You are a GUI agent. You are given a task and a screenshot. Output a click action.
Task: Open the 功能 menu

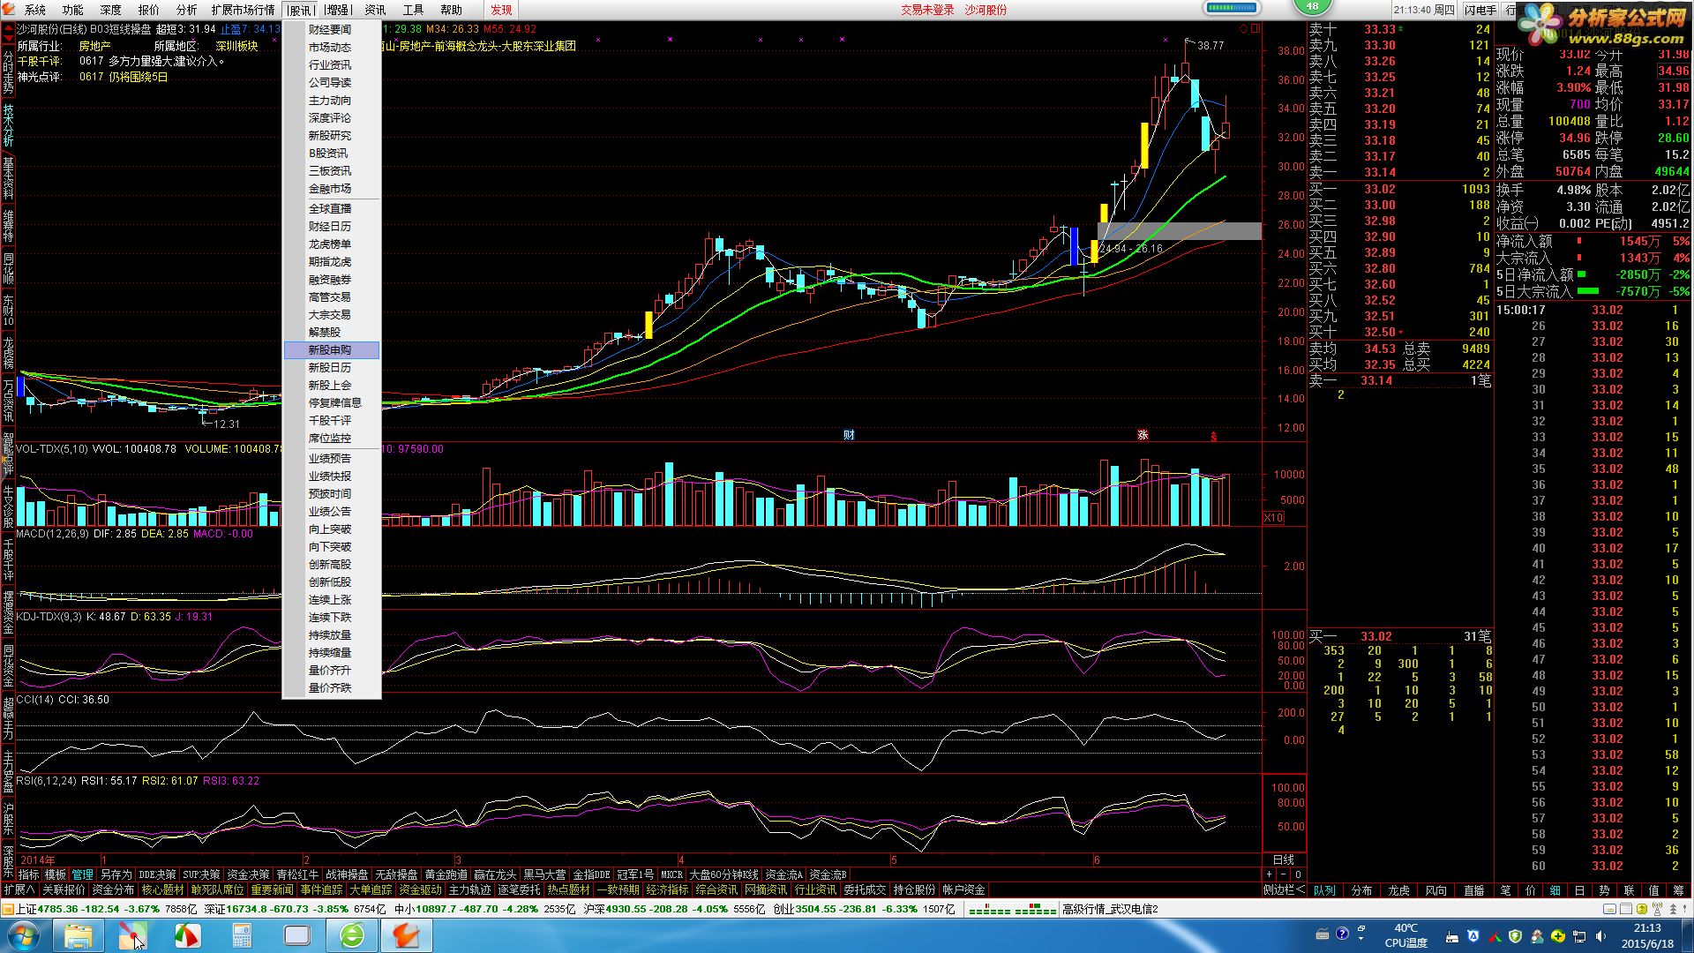73,10
